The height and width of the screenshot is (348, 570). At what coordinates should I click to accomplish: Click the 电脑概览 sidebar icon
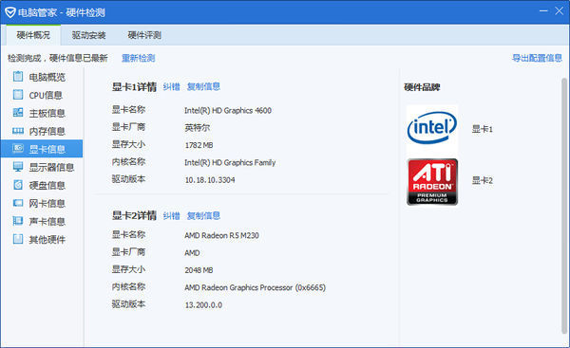(x=18, y=76)
